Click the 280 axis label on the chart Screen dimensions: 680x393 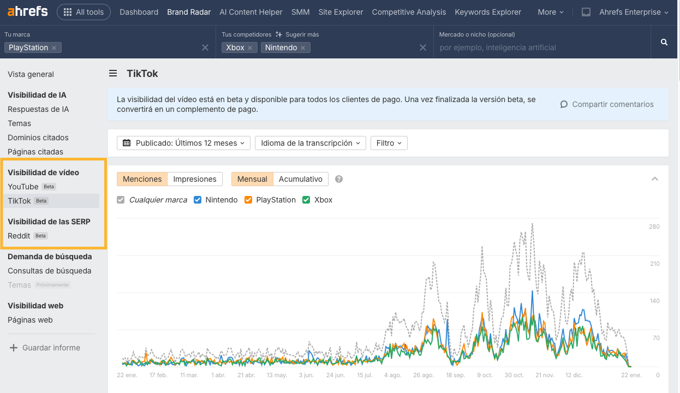pyautogui.click(x=654, y=227)
